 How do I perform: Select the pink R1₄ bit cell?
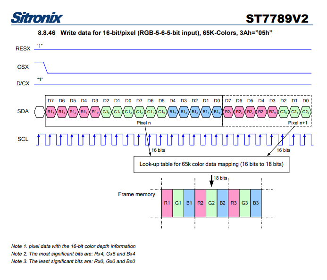click(50, 112)
